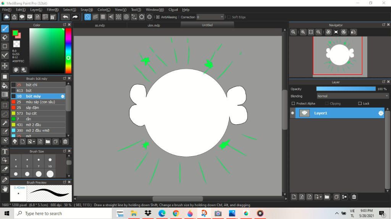This screenshot has width=391, height=219.
Task: Select the Eraser tool
Action: tap(5, 38)
